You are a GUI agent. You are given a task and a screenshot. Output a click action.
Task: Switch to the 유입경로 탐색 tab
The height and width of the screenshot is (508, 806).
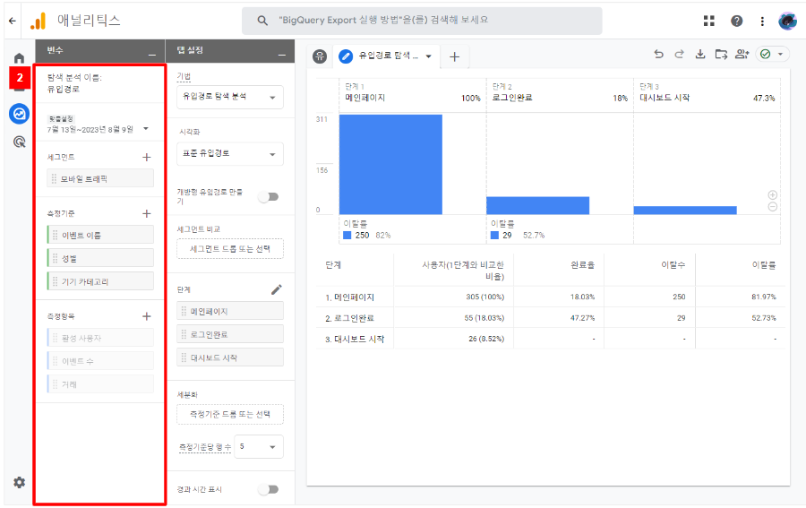pyautogui.click(x=388, y=56)
